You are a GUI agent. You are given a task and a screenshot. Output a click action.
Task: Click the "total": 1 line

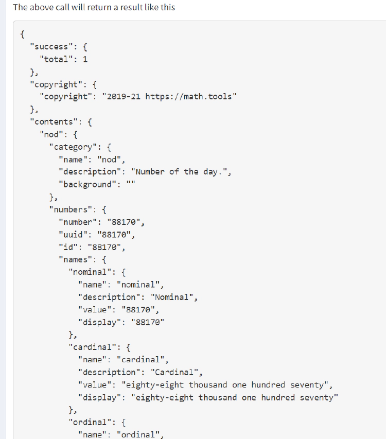coord(63,59)
